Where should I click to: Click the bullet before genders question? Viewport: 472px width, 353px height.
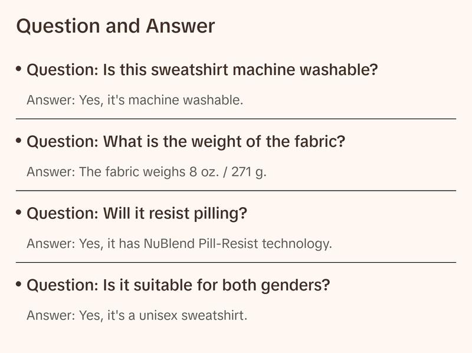19,285
